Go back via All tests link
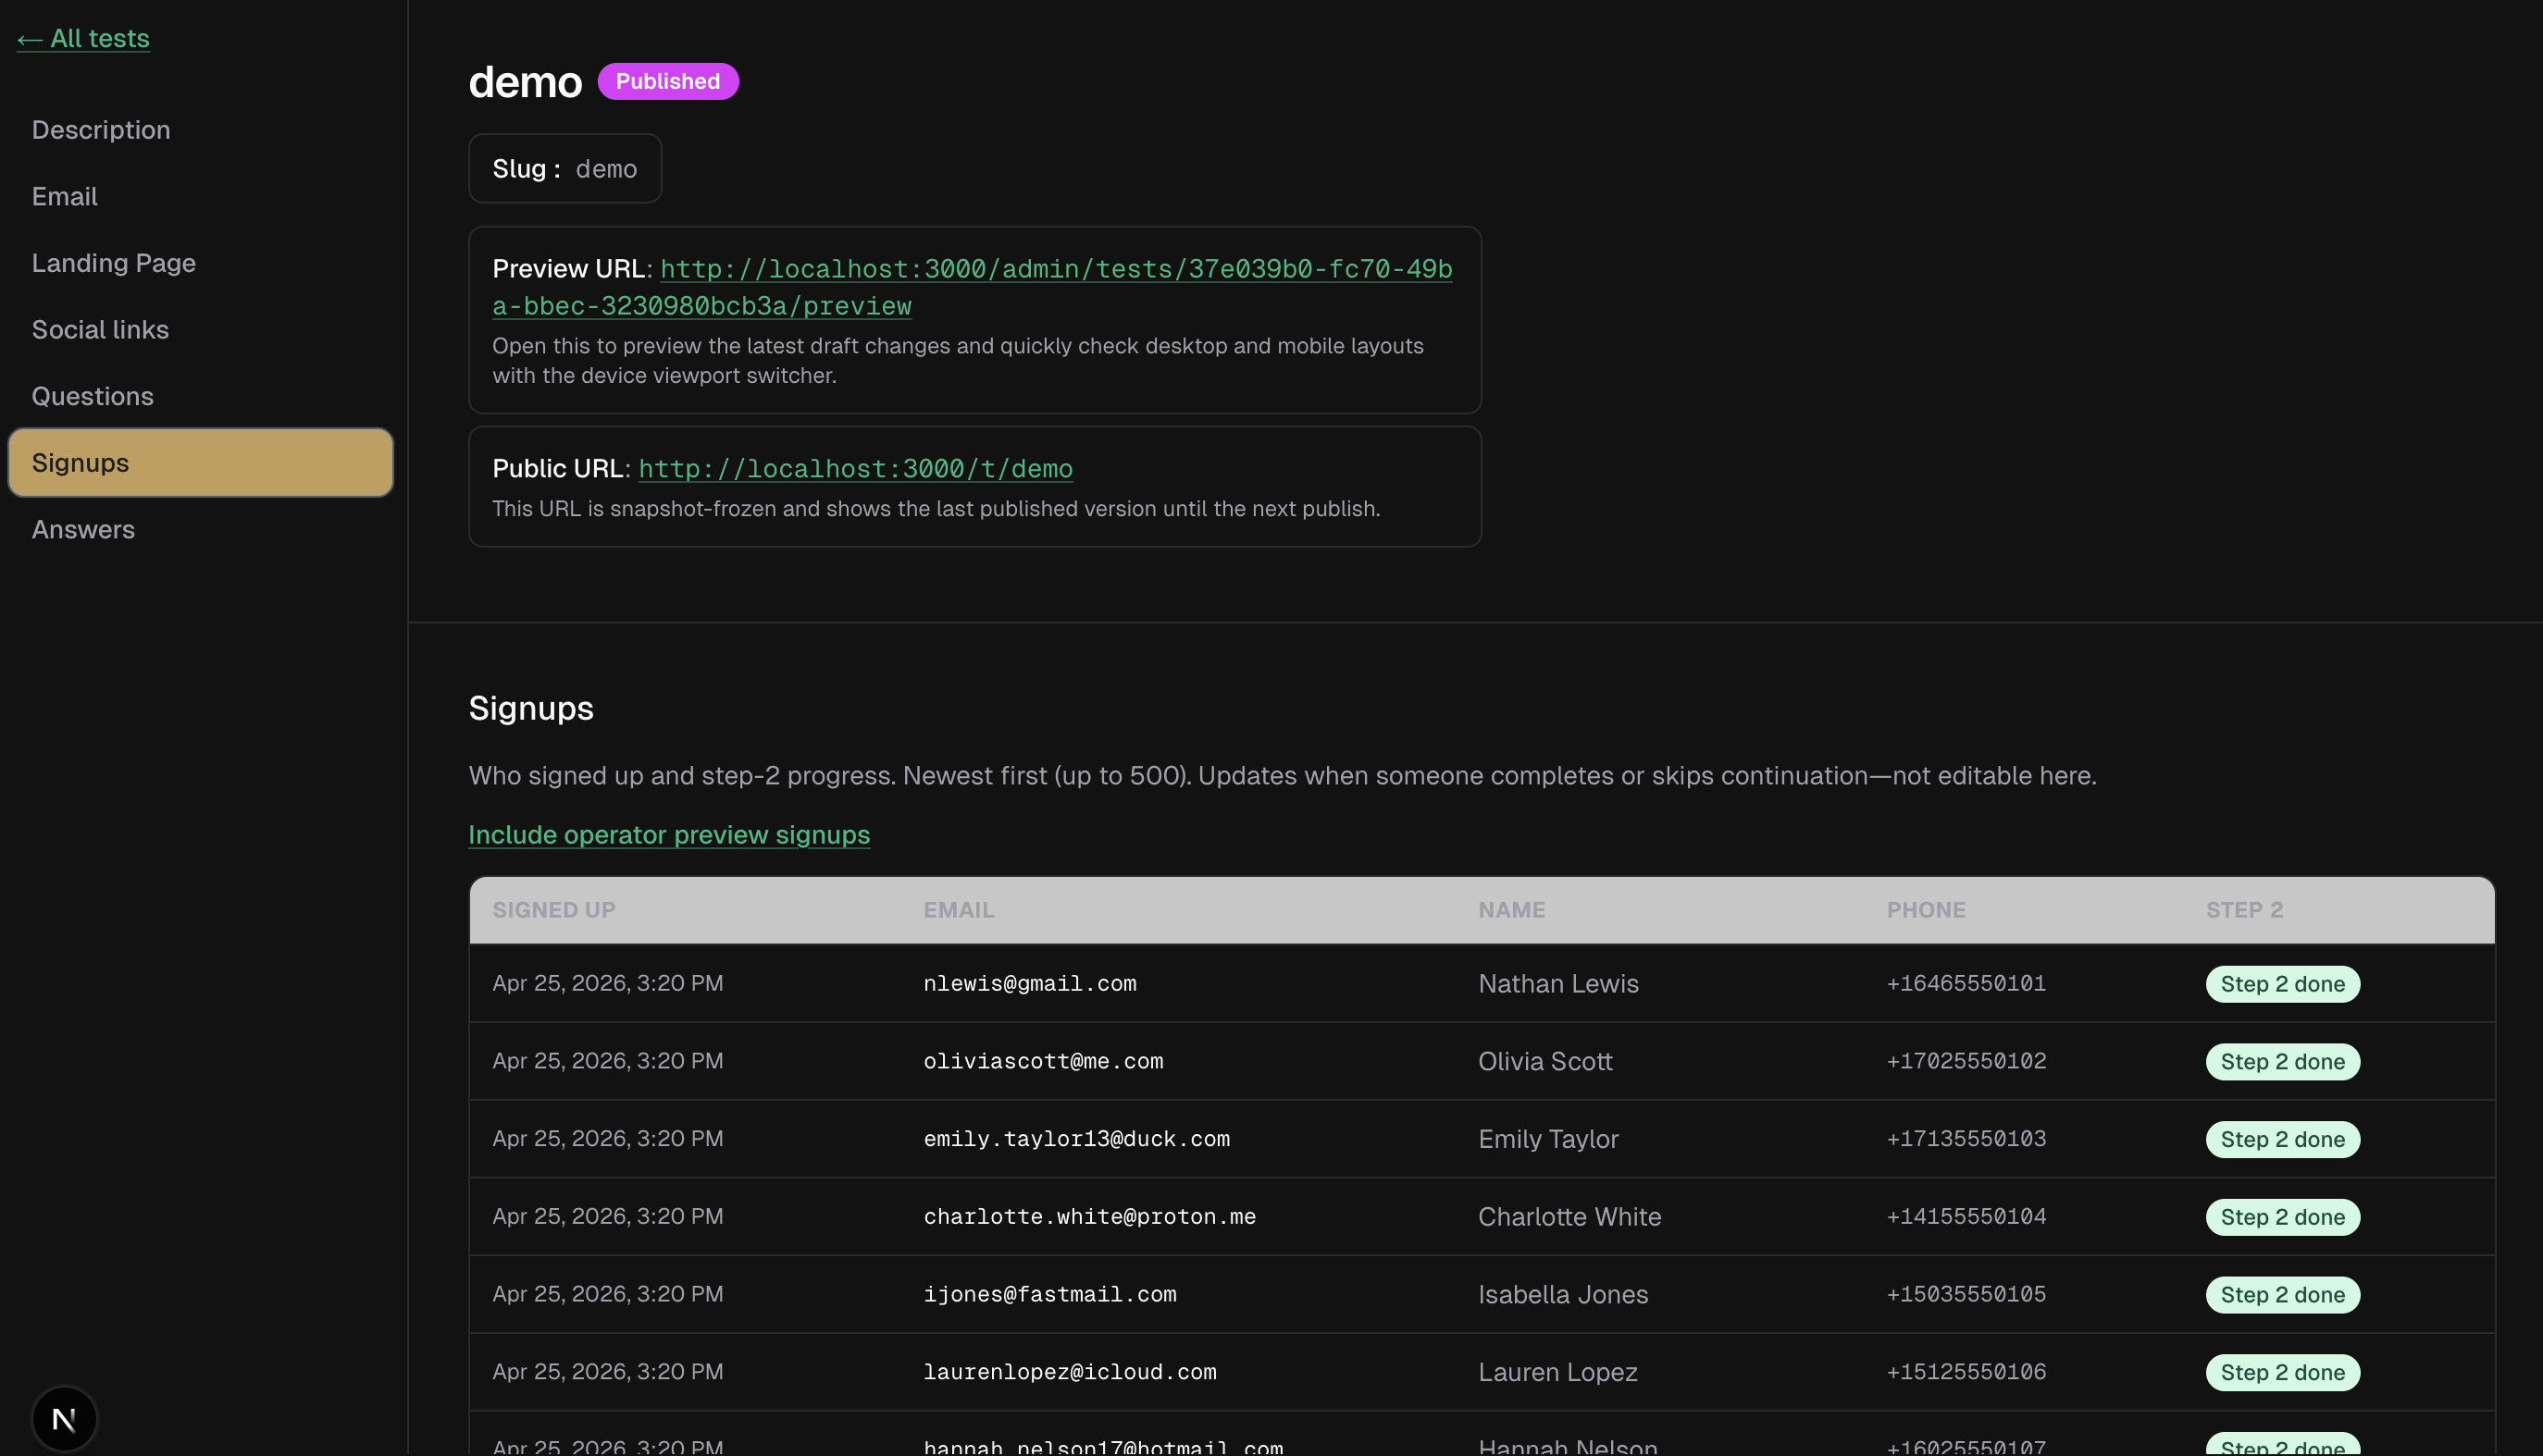This screenshot has height=1456, width=2543. coord(83,38)
